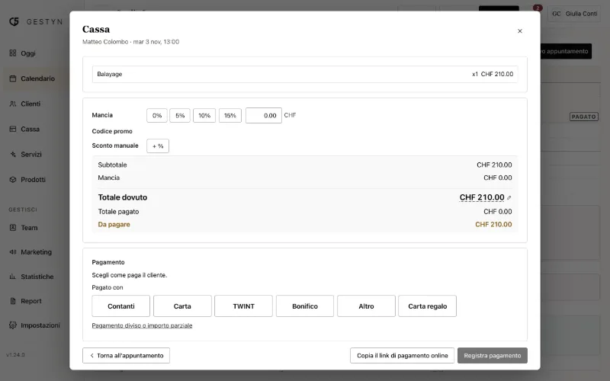
Task: Edit the Totale dovuto CHF 210.00 amount
Action: point(482,197)
